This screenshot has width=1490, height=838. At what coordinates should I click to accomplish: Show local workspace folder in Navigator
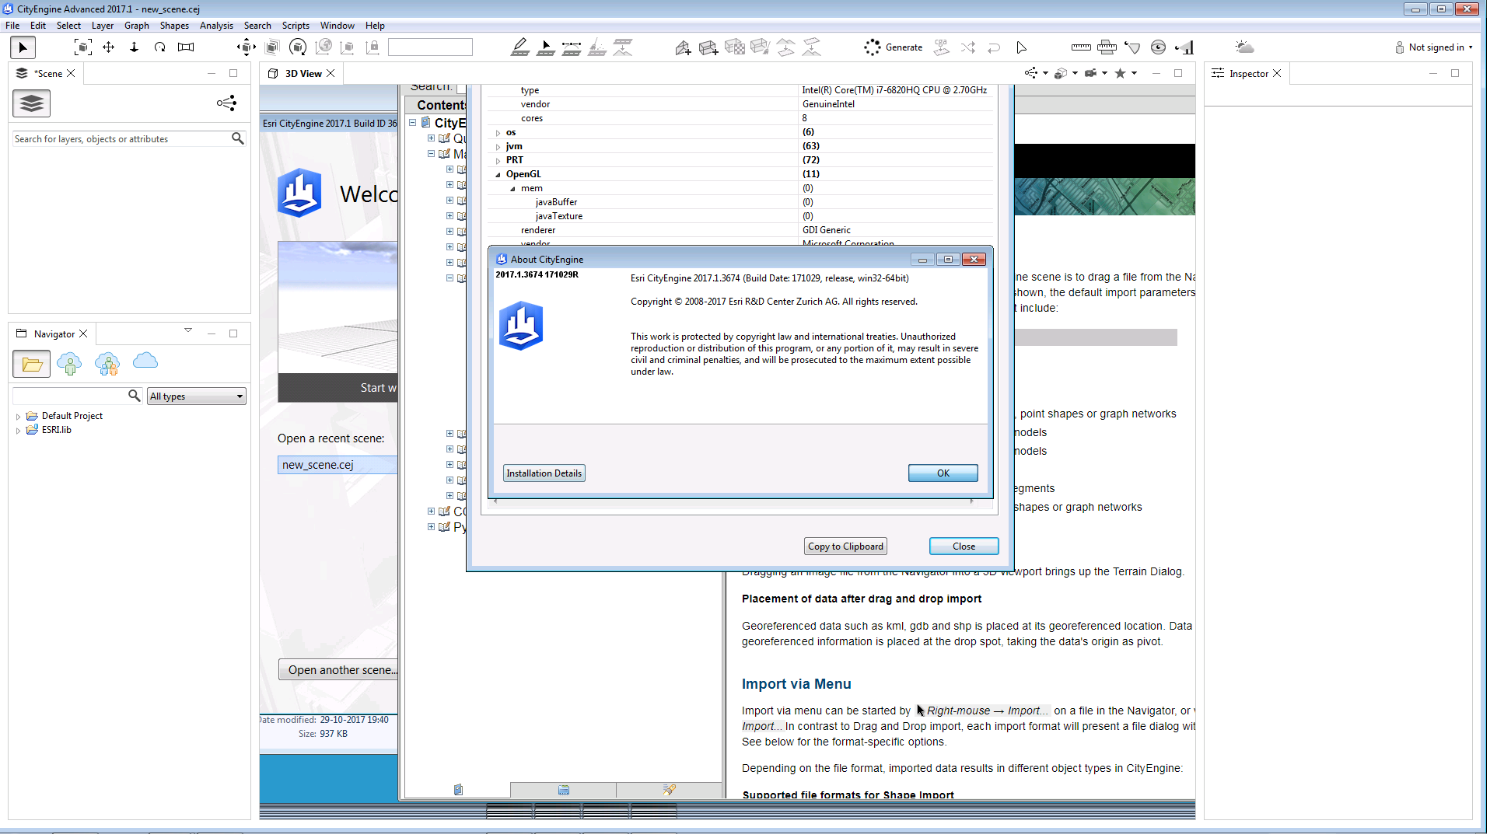(x=32, y=363)
